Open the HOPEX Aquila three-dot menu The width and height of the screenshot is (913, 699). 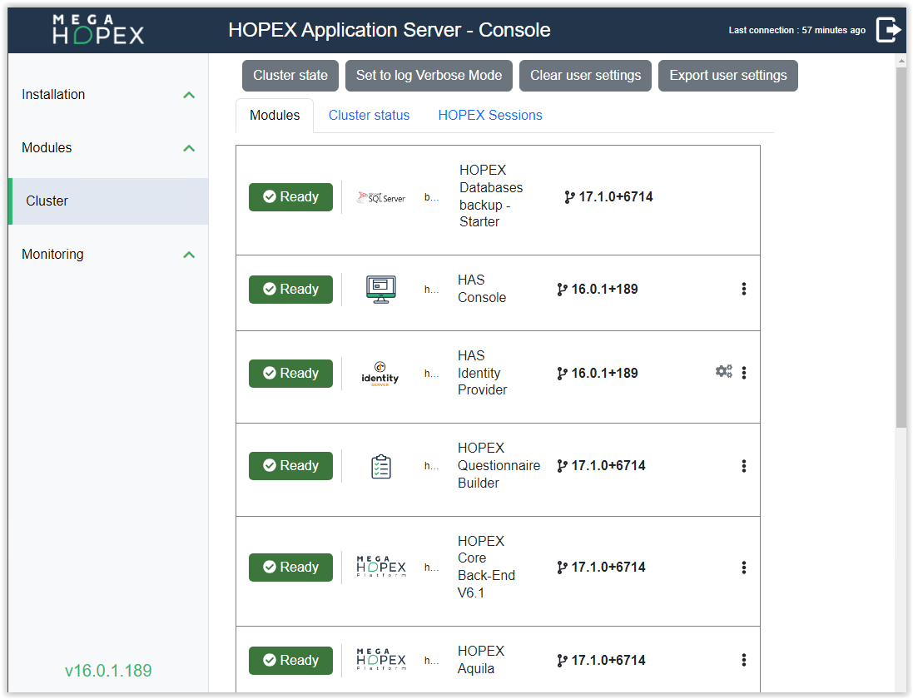[743, 660]
